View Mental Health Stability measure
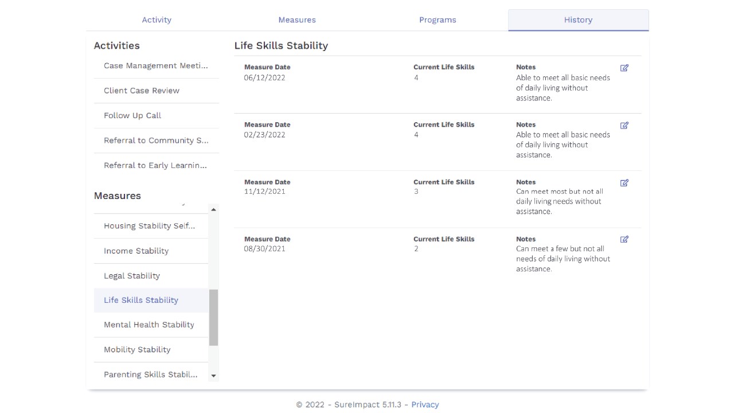This screenshot has width=734, height=413. point(149,325)
